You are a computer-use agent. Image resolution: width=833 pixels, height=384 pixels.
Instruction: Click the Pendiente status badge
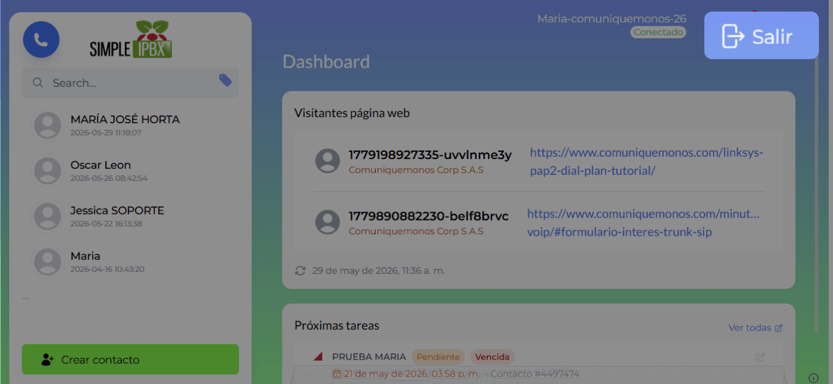click(438, 357)
